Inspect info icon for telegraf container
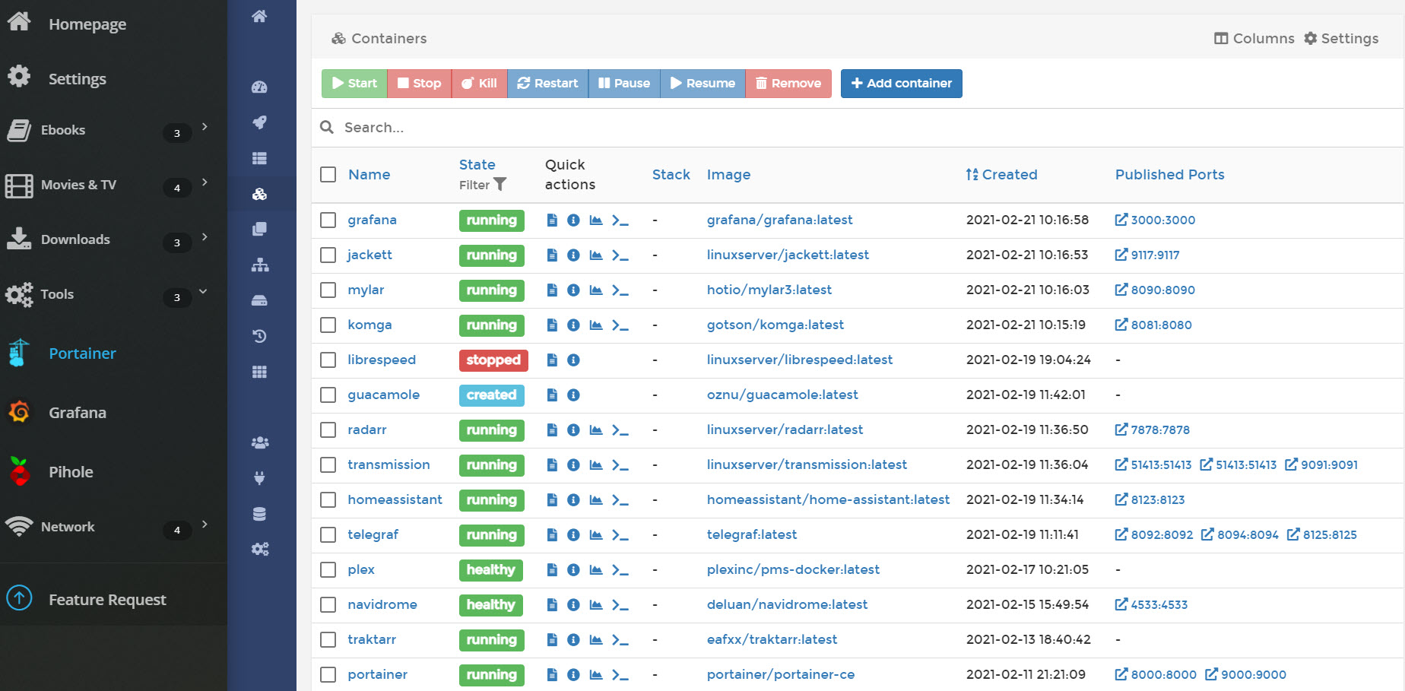Image resolution: width=1405 pixels, height=691 pixels. [573, 535]
